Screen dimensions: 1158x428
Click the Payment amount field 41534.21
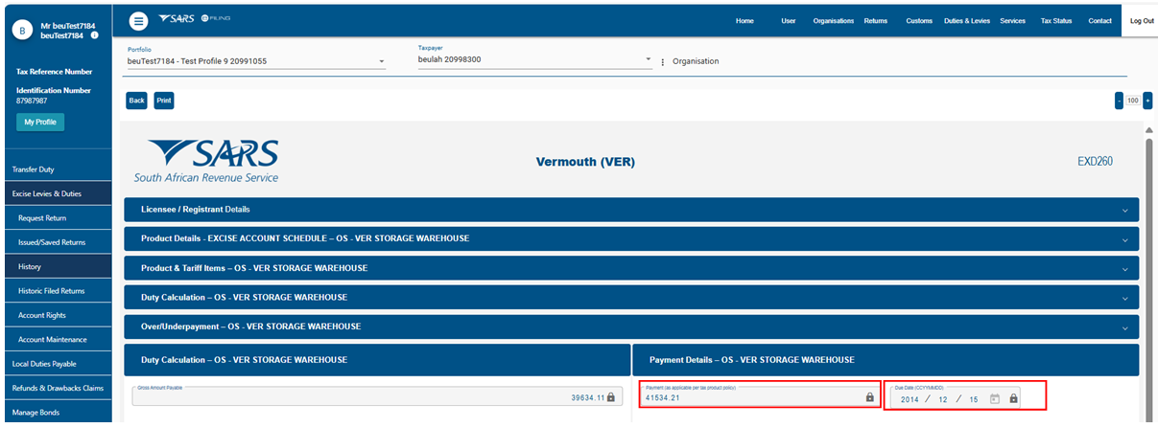759,394
